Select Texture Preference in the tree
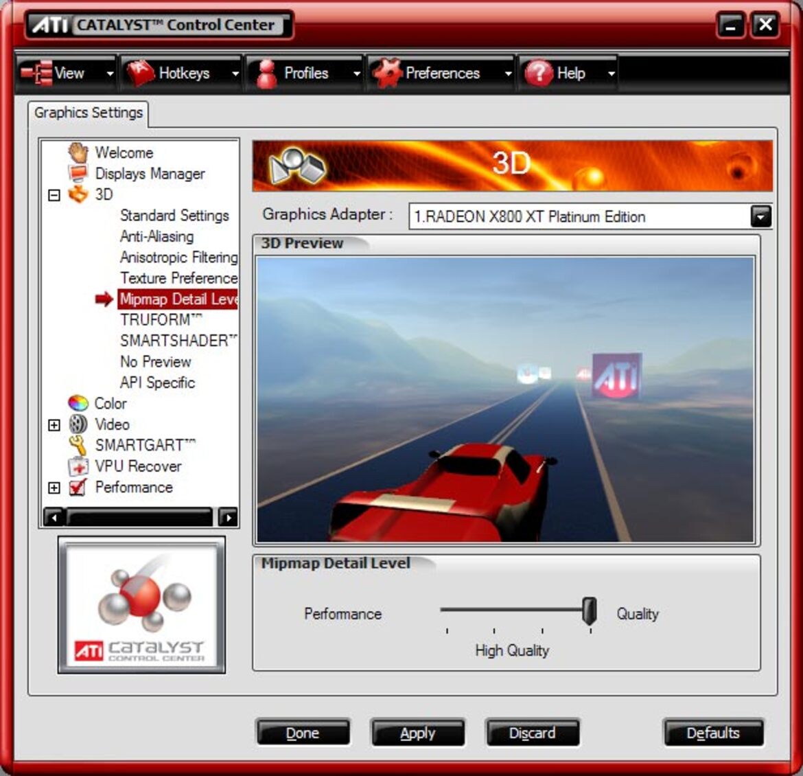 (178, 278)
